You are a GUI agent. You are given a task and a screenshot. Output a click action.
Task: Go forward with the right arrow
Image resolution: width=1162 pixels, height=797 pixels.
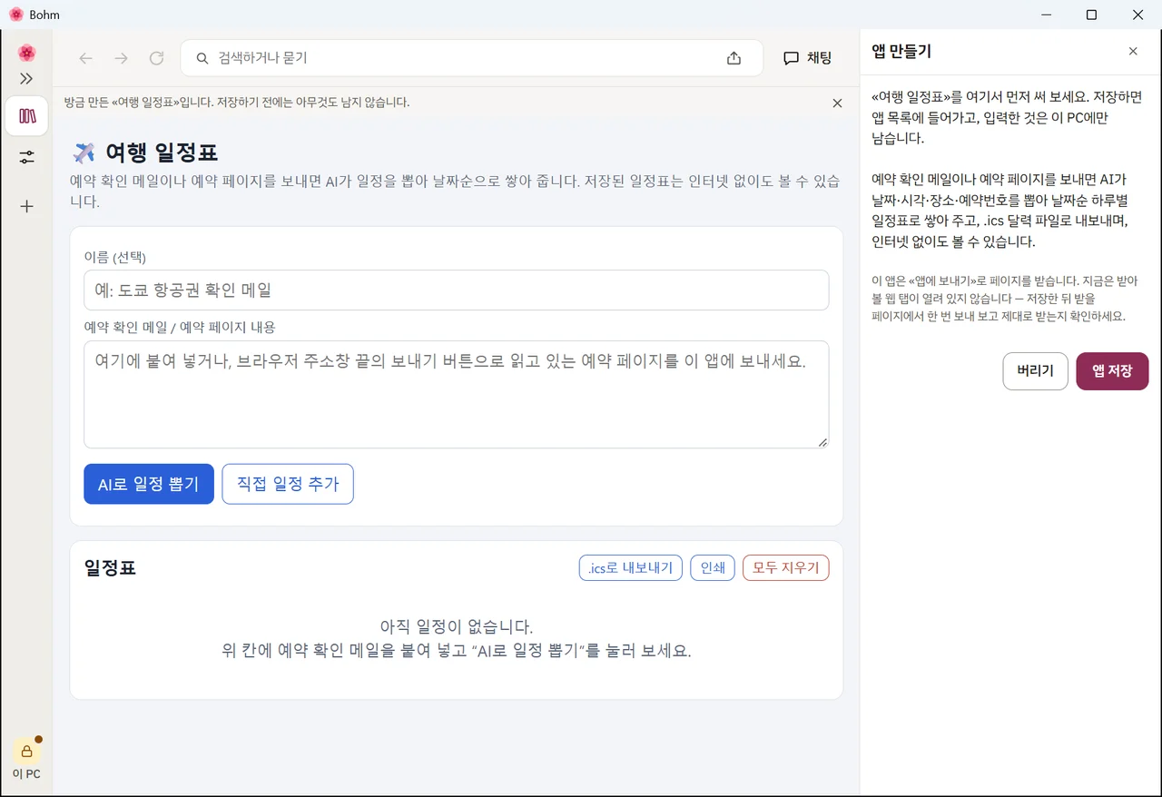click(121, 58)
